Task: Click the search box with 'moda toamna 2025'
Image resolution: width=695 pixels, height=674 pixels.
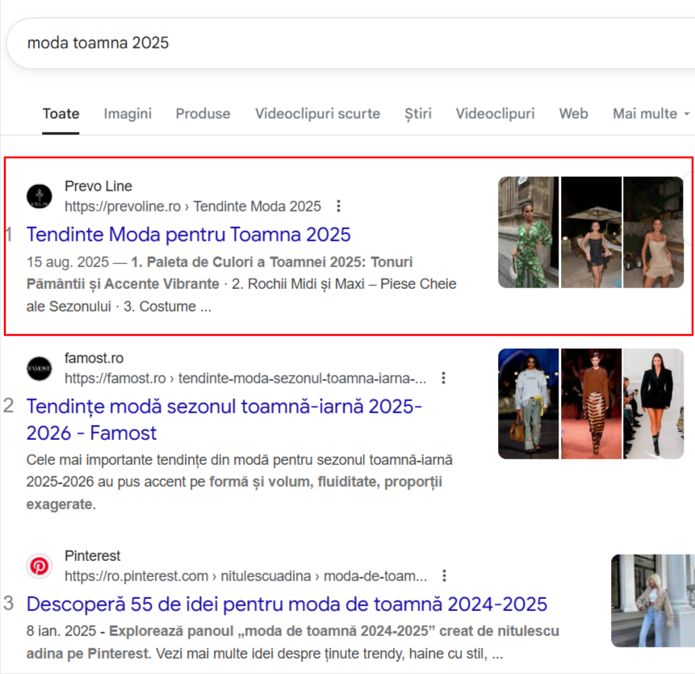Action: coord(350,44)
